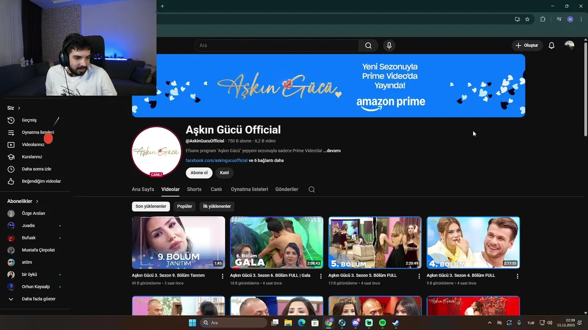Switch to the Ana Sayfa tab
This screenshot has height=330, width=588.
point(143,189)
